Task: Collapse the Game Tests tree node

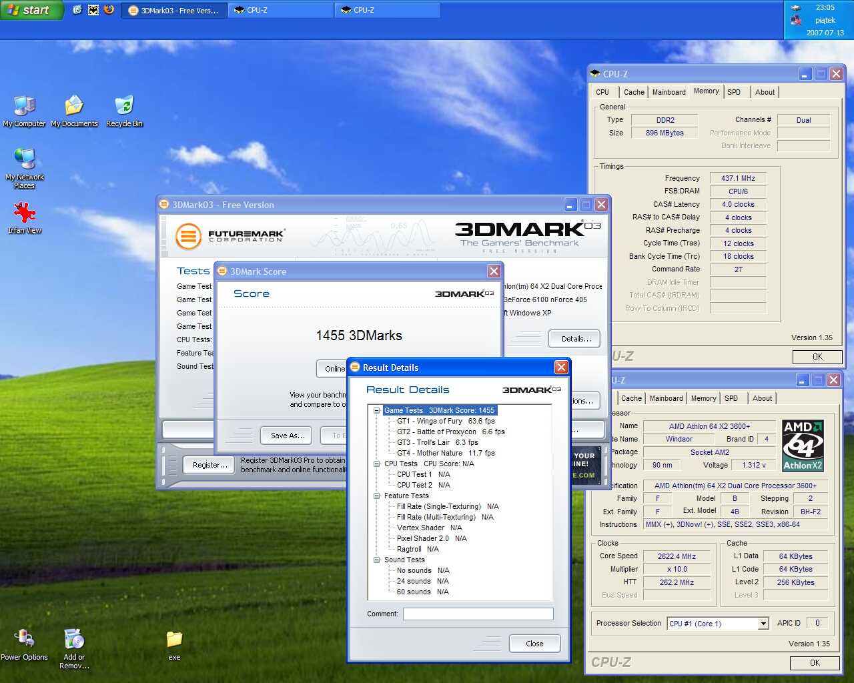Action: click(x=376, y=410)
